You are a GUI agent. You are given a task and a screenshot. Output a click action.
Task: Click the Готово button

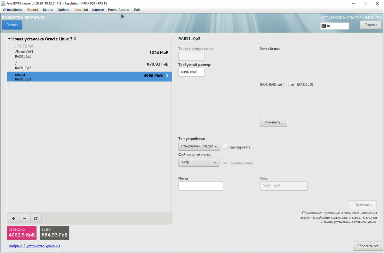coord(12,25)
